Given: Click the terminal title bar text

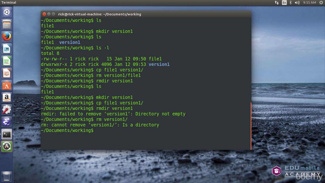Looking at the screenshot, I should click(100, 14).
